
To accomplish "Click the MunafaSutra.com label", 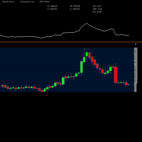I will pyautogui.click(x=28, y=2).
